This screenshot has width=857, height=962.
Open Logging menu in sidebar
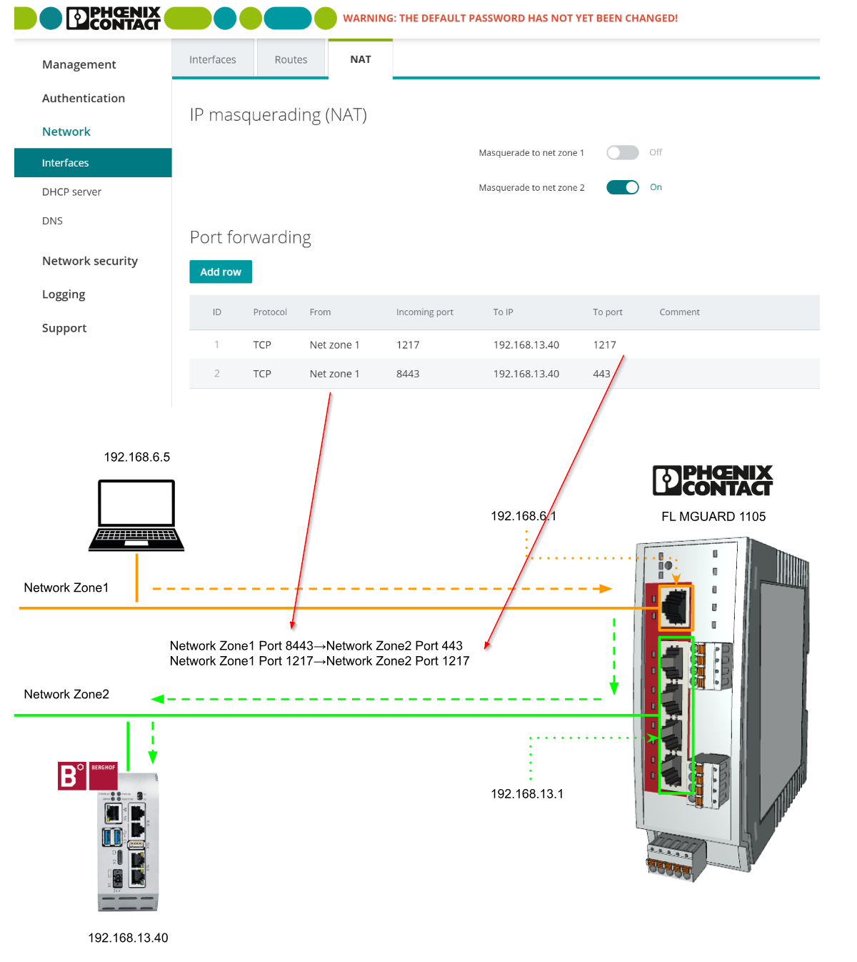coord(64,294)
